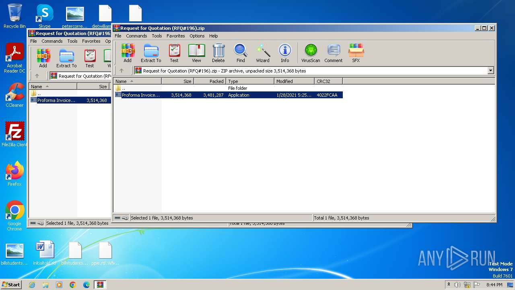Open the Options menu in front WinRAR
Viewport: 515px width, 290px height.
197,36
